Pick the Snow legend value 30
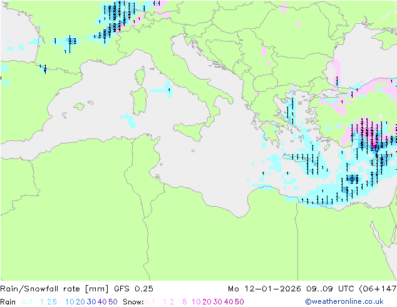The image size is (397, 307). [x=218, y=302]
